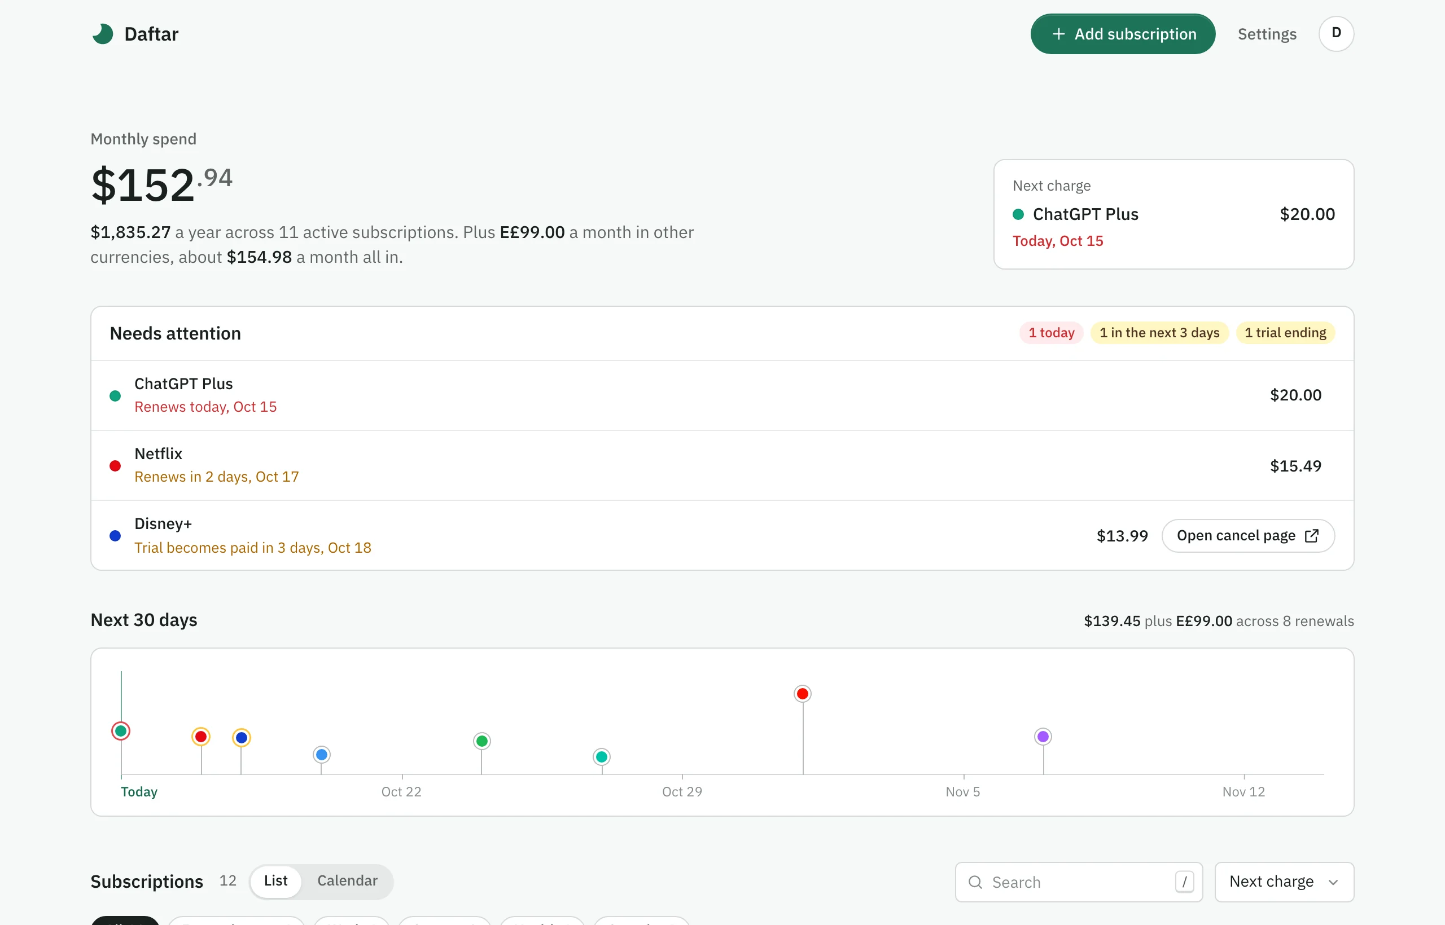Select the tall red marker after Oct 29
The width and height of the screenshot is (1445, 925).
pos(803,694)
